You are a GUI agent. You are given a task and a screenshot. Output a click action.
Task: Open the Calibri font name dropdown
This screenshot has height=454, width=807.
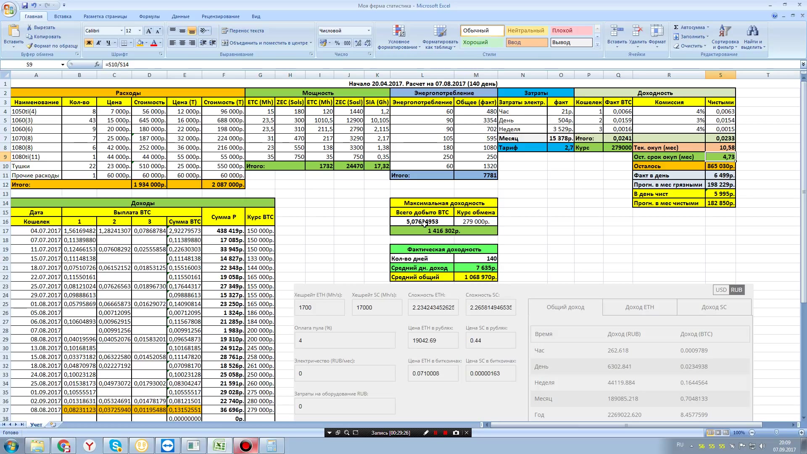pyautogui.click(x=121, y=31)
